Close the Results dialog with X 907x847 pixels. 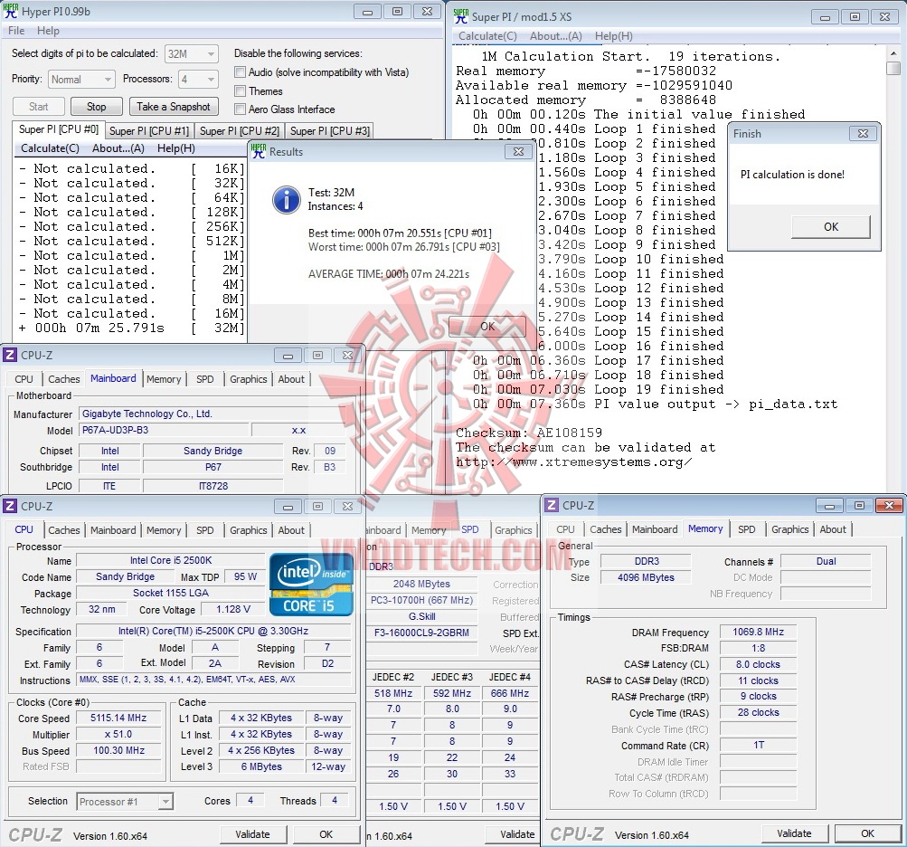click(x=518, y=151)
